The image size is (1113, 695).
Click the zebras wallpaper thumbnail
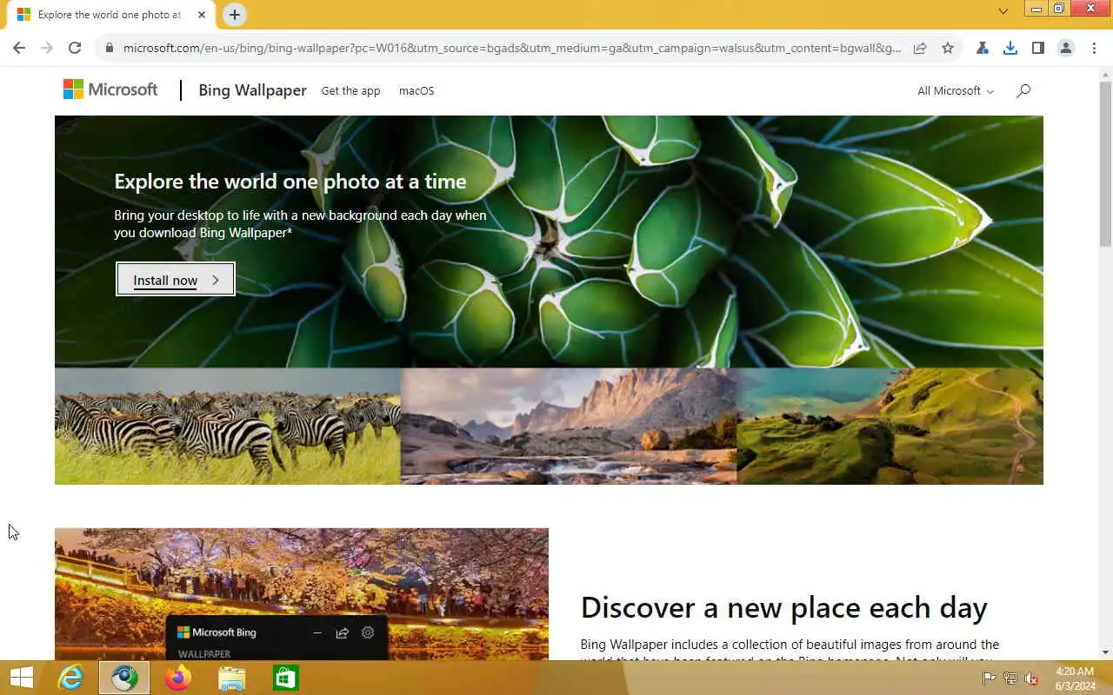coord(228,426)
